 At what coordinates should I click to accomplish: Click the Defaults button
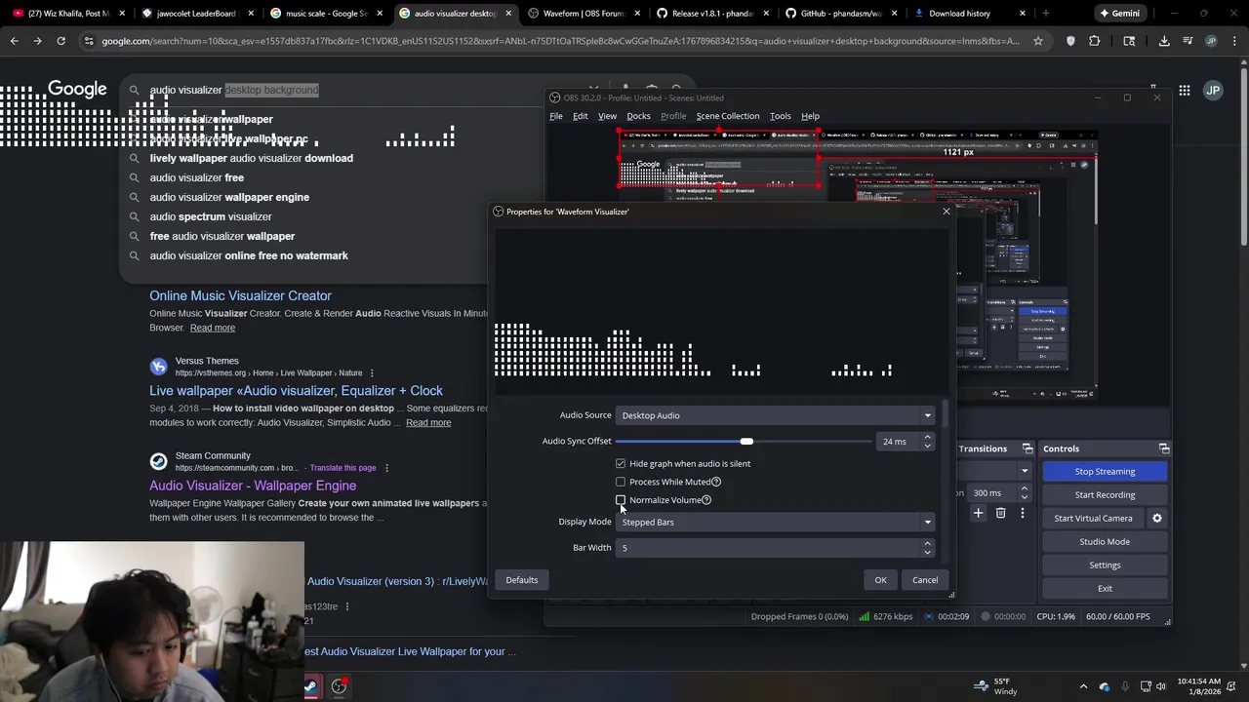522,580
